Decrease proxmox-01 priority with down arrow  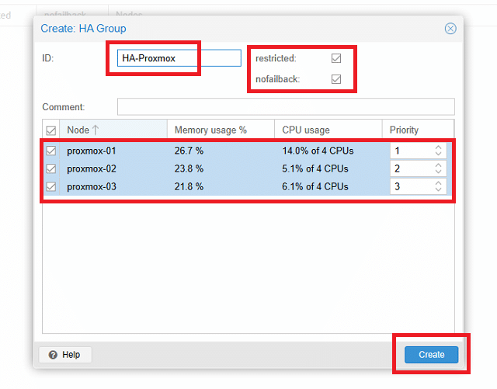click(x=438, y=154)
